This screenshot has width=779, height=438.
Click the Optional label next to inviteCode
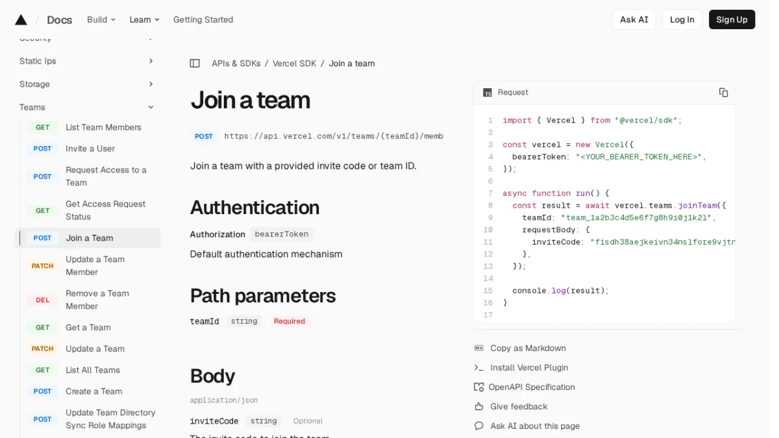coord(308,422)
